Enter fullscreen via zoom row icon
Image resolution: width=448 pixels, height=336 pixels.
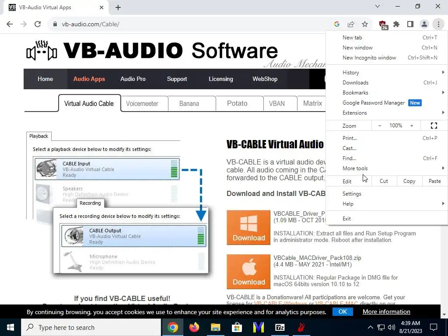tap(434, 126)
